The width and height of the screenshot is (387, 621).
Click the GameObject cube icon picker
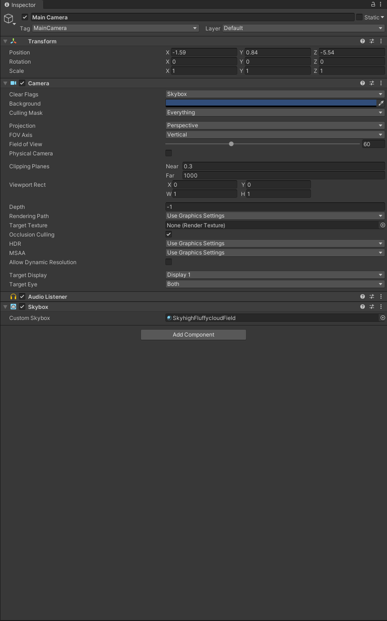[9, 20]
